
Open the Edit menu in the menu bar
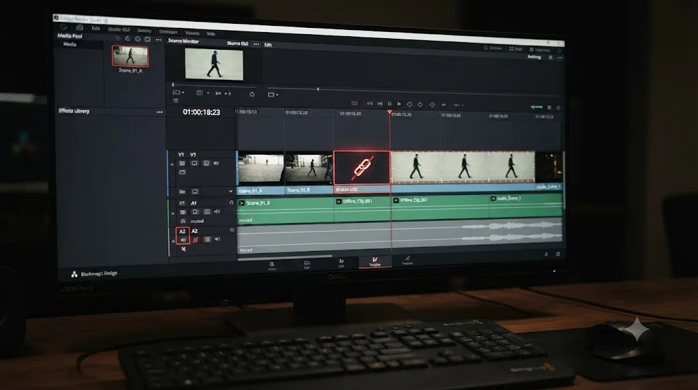(x=95, y=28)
